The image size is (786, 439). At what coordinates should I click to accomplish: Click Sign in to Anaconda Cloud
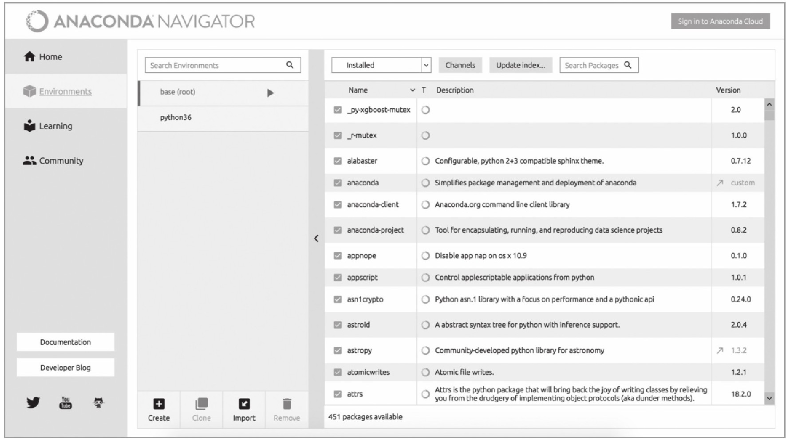click(x=720, y=21)
